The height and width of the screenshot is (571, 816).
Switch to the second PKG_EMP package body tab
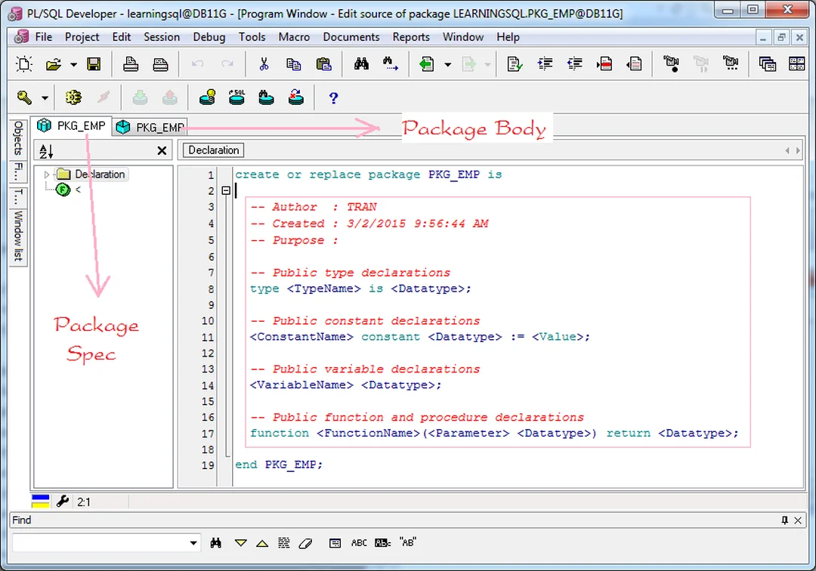point(150,128)
